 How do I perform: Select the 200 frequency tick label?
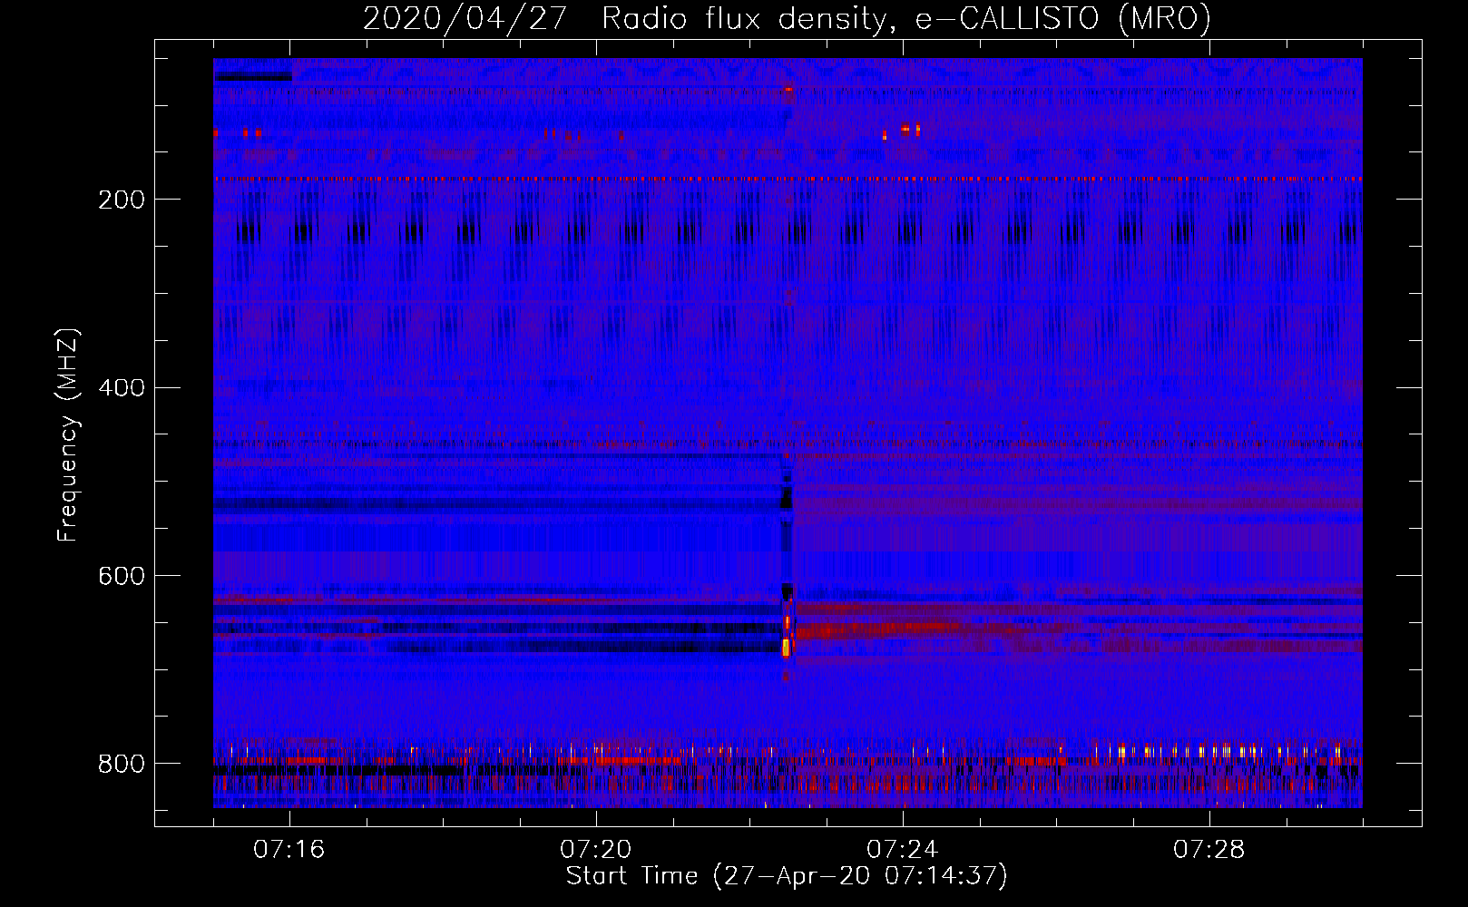[x=122, y=200]
